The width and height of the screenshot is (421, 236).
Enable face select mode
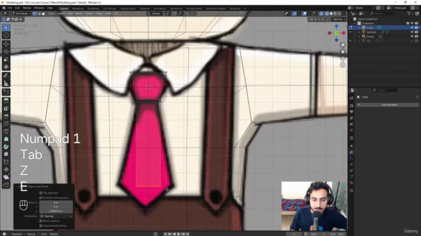click(43, 14)
